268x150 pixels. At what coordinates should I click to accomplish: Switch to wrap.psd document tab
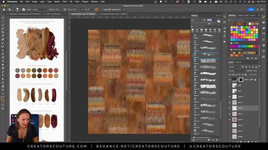[113, 14]
